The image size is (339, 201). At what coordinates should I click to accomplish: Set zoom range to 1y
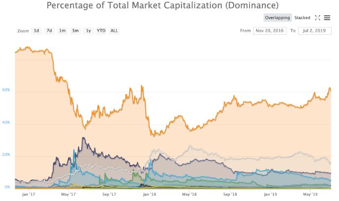[88, 31]
